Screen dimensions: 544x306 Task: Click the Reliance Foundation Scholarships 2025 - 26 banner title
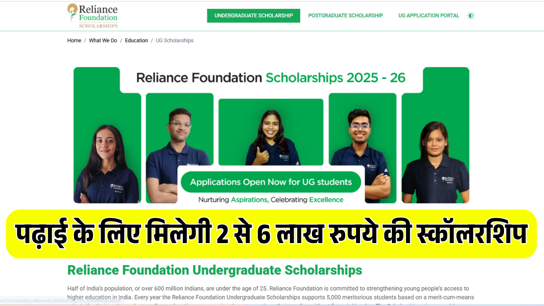point(271,78)
